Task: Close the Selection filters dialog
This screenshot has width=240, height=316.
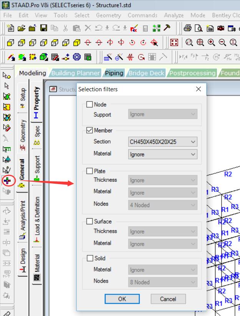Action: (x=199, y=89)
